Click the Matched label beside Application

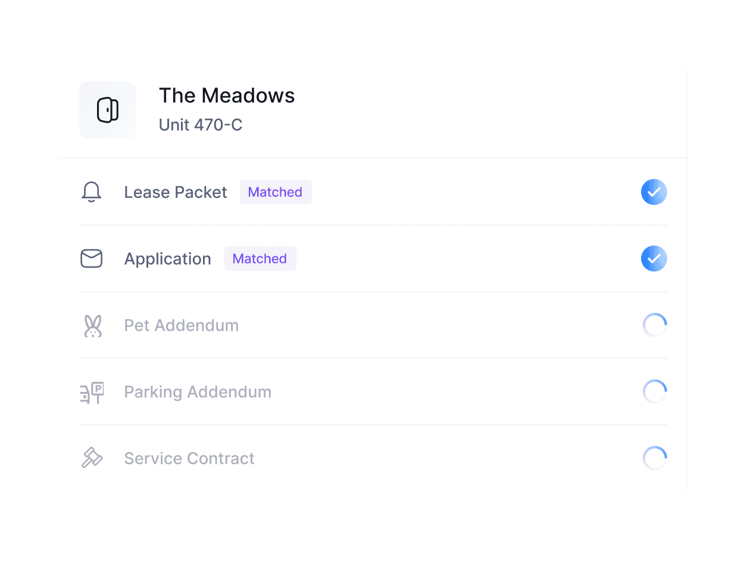(x=260, y=258)
